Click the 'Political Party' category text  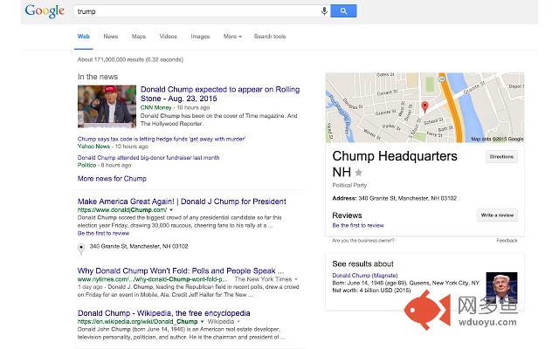point(349,185)
